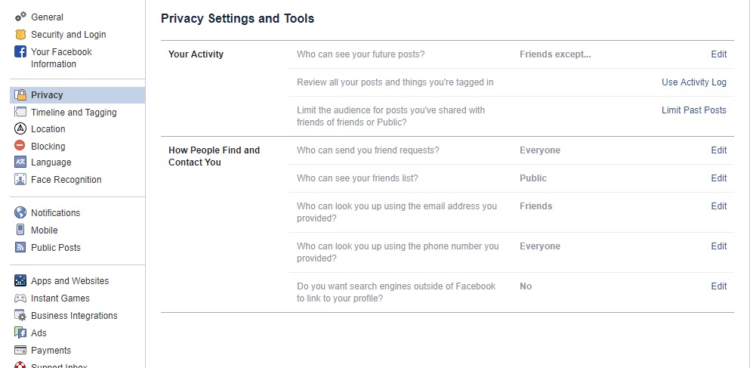
Task: Click the Face Recognition icon
Action: click(20, 179)
